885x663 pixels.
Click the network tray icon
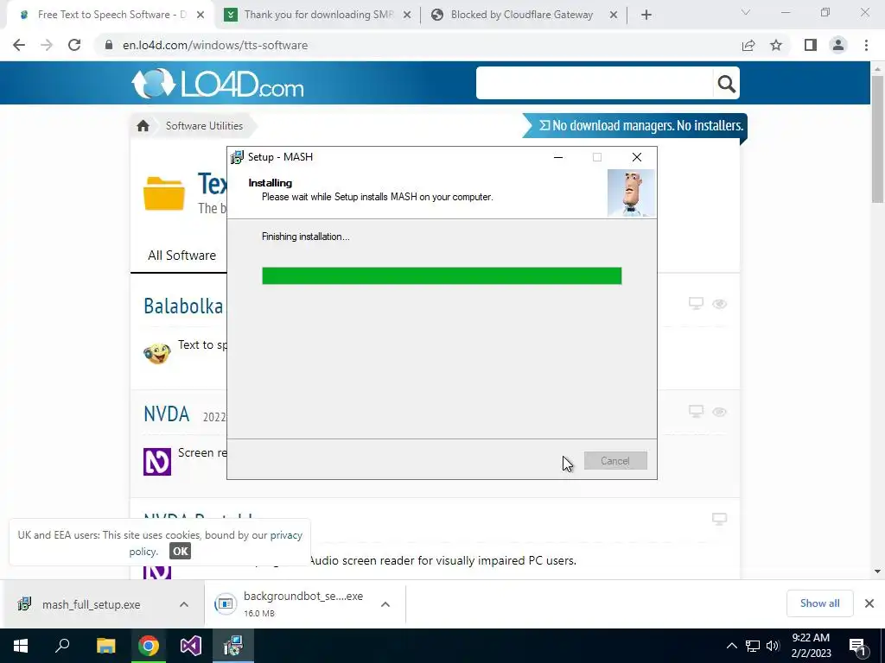[x=753, y=646]
